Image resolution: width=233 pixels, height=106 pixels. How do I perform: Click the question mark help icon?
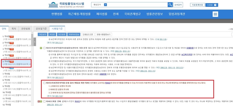215,5
